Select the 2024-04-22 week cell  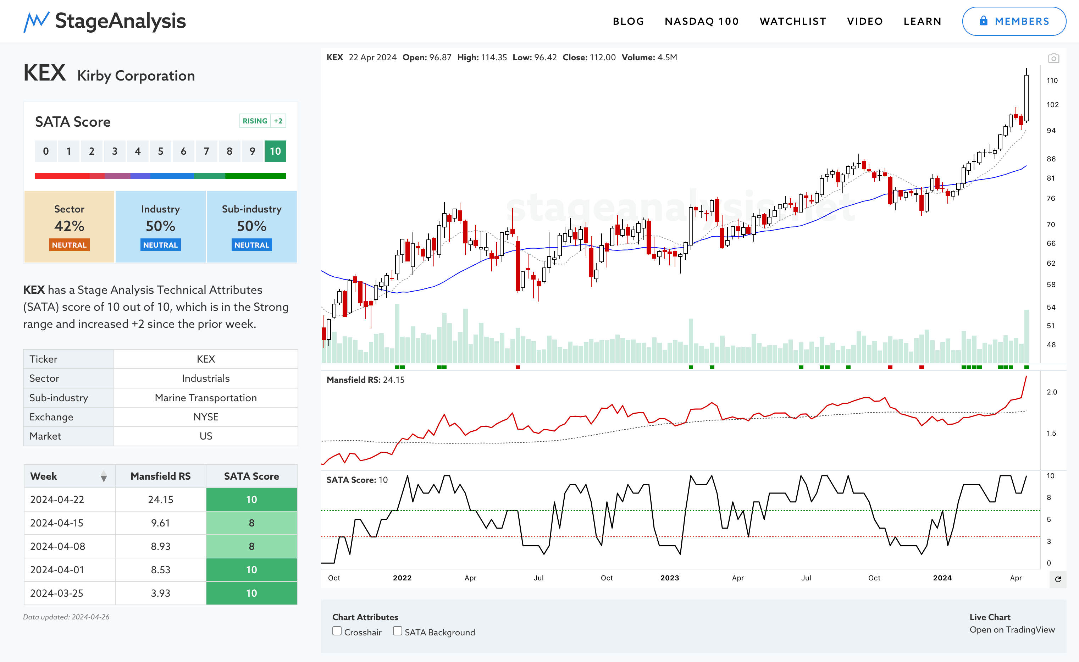(70, 500)
